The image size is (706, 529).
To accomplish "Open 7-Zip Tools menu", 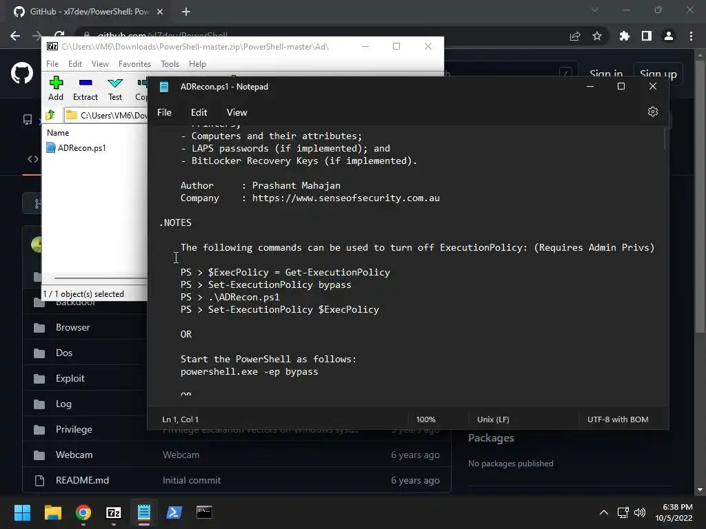I will [170, 64].
